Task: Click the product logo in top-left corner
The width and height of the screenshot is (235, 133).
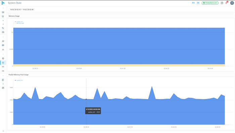Action: [3, 3]
